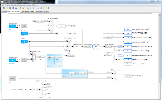Click the blue speech-bubble toolbar icon

(x=49, y=8)
